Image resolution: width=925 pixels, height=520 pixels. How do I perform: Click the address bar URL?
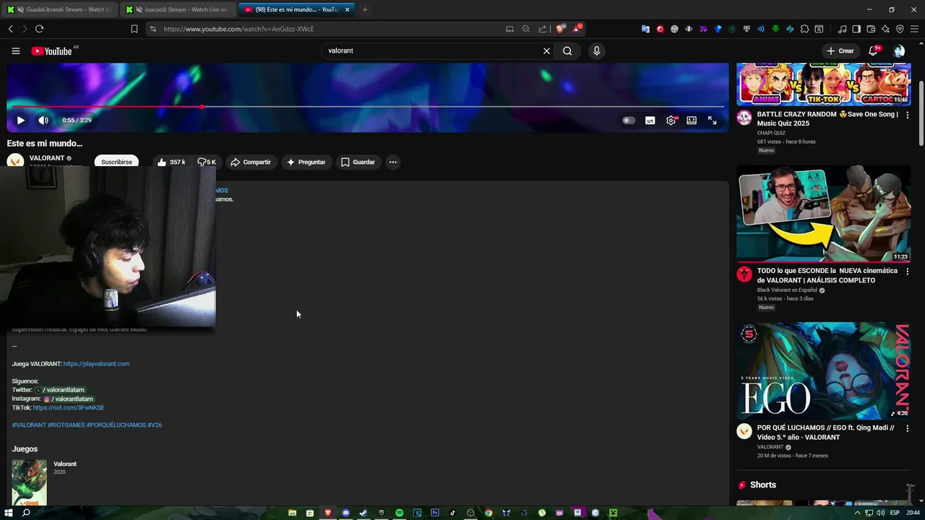tap(238, 29)
